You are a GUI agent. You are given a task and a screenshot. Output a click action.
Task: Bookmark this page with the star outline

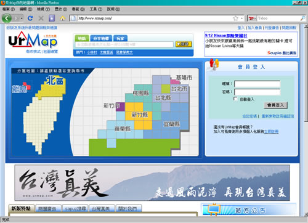tap(235, 18)
